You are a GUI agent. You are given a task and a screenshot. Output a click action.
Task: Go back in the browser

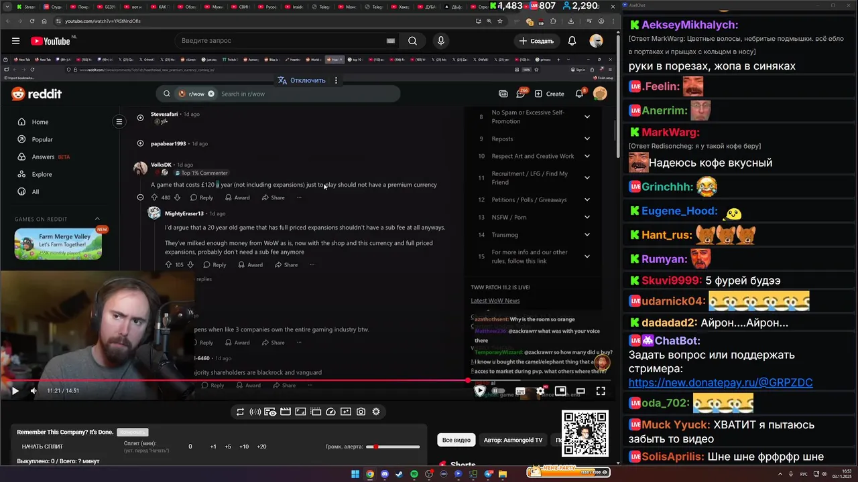[7, 21]
